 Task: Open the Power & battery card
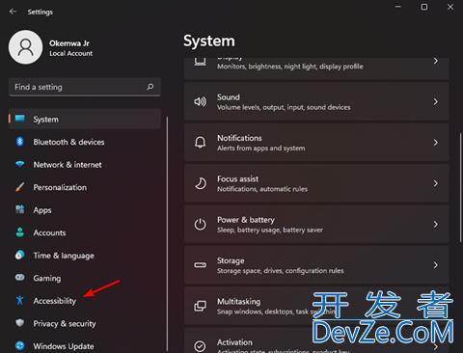[x=316, y=224]
